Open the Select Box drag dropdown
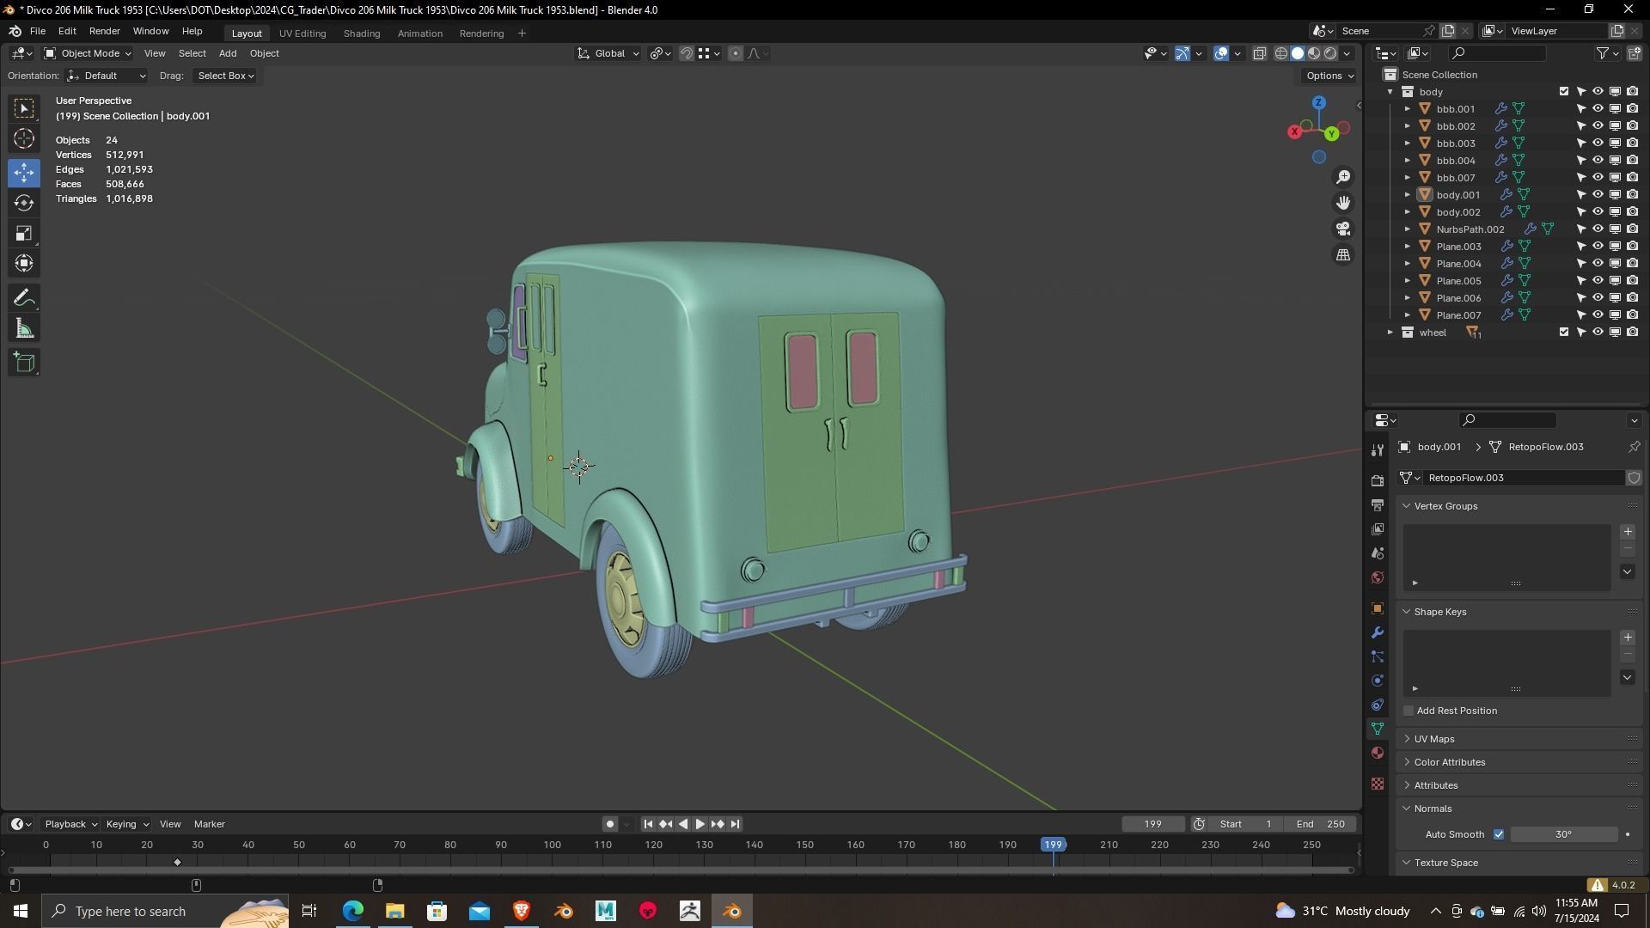 [x=225, y=76]
